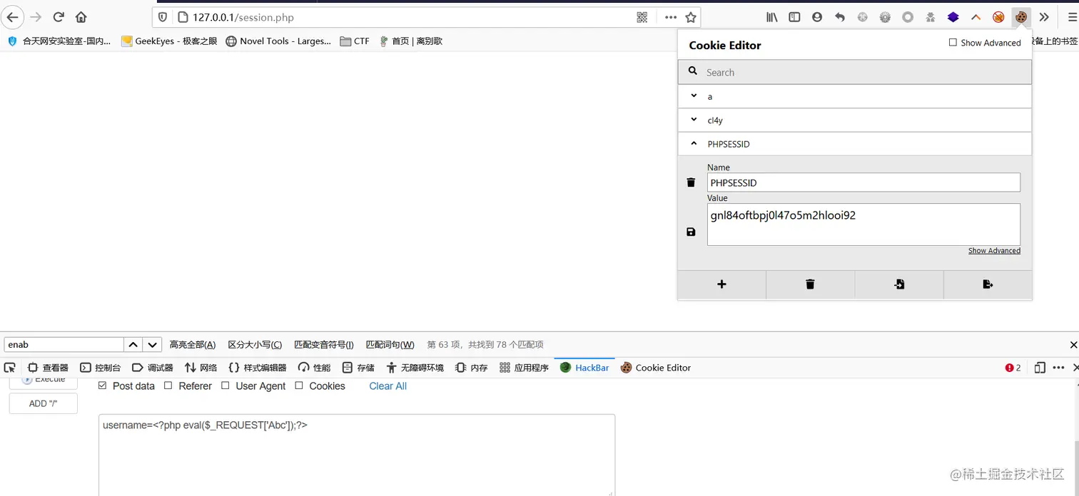Collapse the PHPSESSID cookie entry
Viewport: 1079px width, 496px height.
(x=855, y=144)
